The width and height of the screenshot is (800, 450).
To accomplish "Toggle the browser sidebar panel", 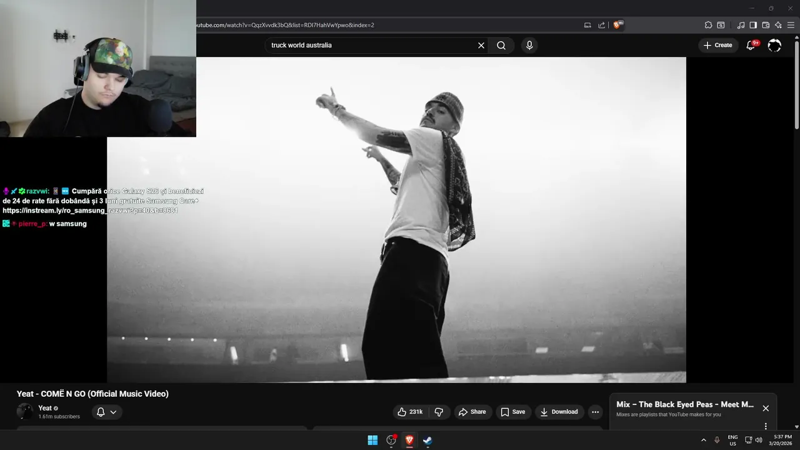I will coord(753,25).
